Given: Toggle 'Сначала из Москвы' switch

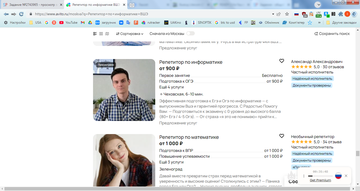Looking at the screenshot, I should tap(191, 33).
